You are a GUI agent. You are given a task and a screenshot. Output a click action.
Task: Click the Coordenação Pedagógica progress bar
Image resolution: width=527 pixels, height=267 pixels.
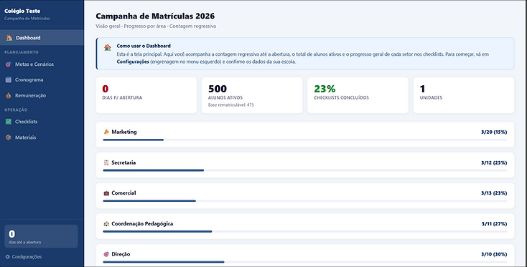[305, 231]
